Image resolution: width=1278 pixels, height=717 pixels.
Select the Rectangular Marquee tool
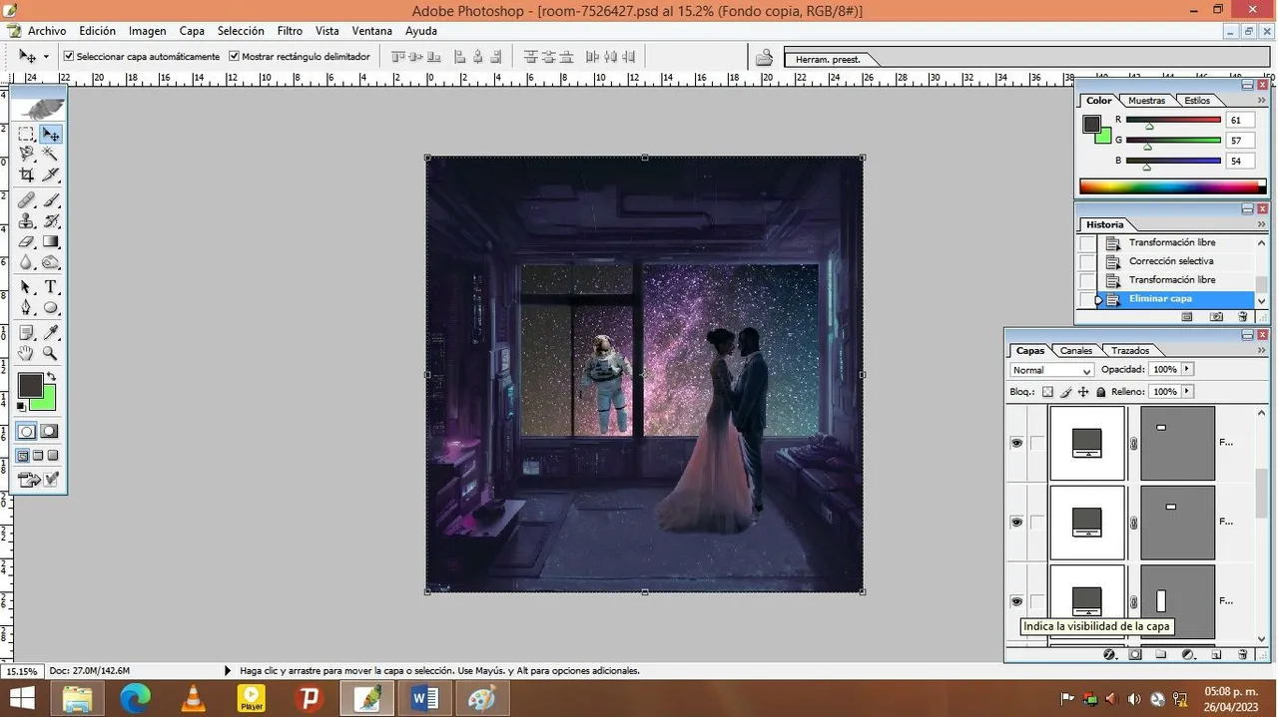coord(27,134)
